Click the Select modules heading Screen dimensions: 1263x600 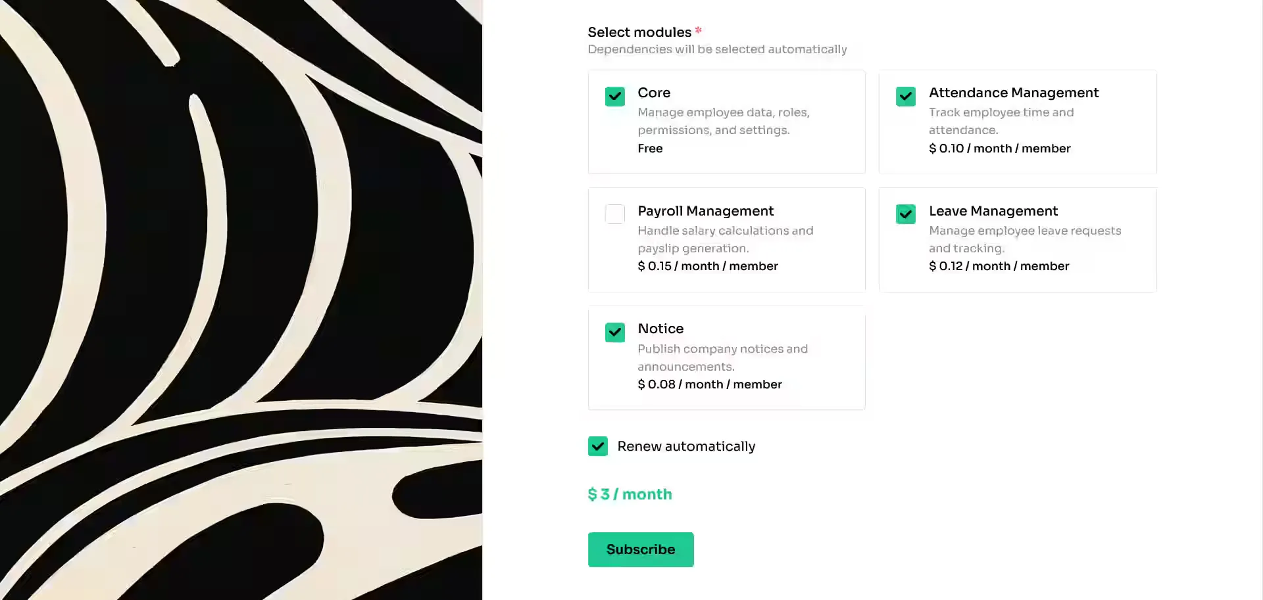click(x=640, y=32)
